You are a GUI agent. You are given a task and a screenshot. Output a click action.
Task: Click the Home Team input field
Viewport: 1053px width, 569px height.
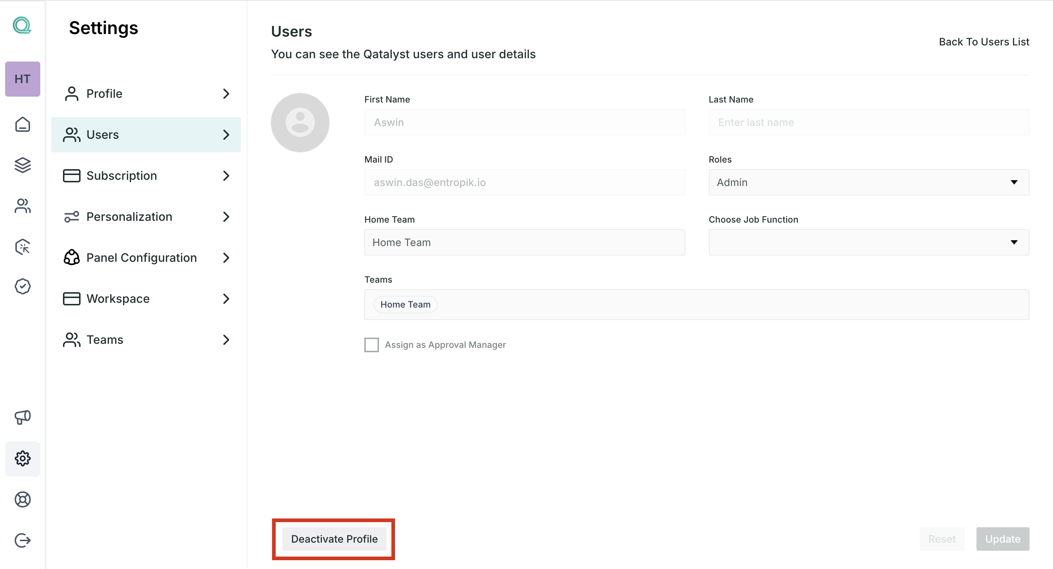pos(524,242)
